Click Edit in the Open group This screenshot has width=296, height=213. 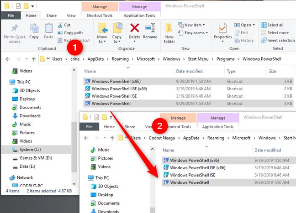coord(241,33)
